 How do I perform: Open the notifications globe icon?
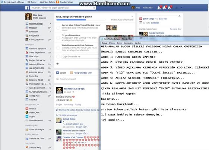[170, 8]
